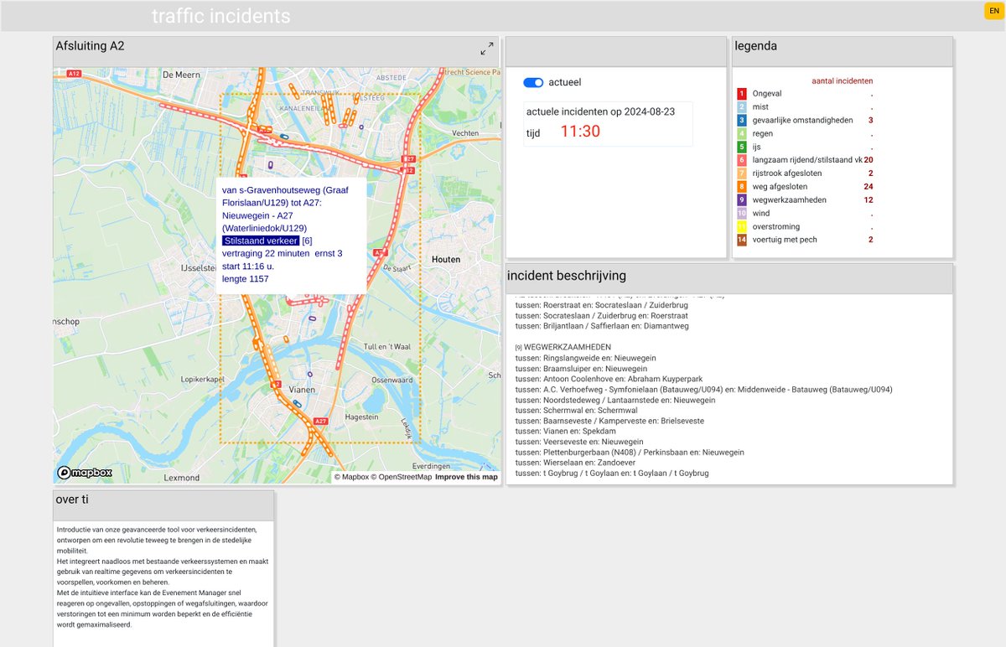Open the © OpenStreetMap attribution link

402,477
